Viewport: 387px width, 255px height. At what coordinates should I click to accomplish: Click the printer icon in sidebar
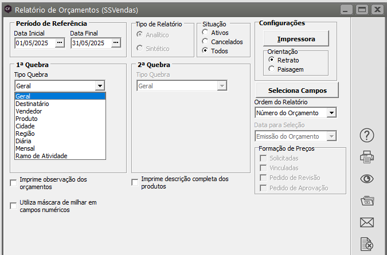pos(367,156)
